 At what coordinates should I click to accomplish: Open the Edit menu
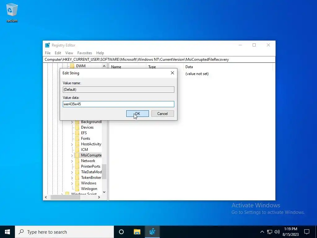pos(58,53)
